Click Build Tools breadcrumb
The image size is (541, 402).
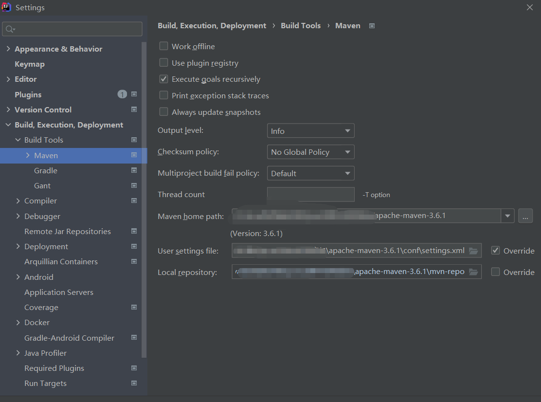point(301,26)
